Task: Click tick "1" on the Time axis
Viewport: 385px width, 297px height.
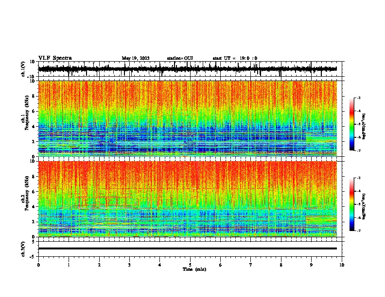Action: tap(69, 265)
